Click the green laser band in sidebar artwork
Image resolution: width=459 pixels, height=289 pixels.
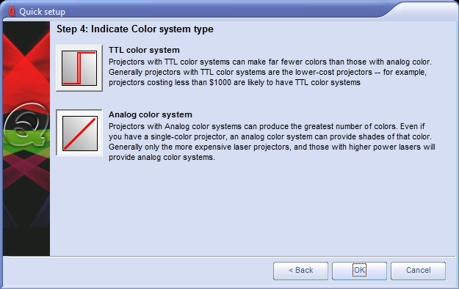pos(26,140)
